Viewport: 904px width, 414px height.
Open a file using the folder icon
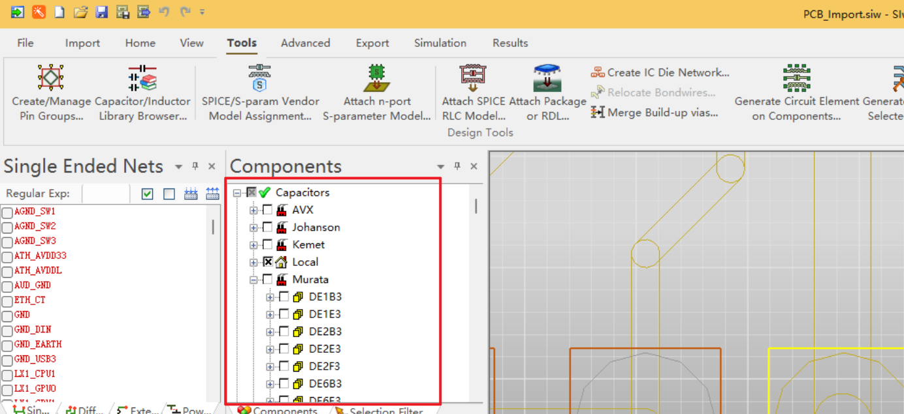pos(80,12)
